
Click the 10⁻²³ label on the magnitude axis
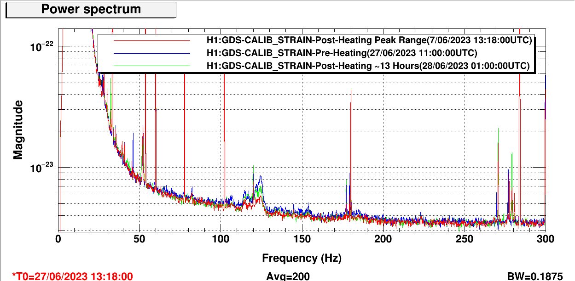42,168
